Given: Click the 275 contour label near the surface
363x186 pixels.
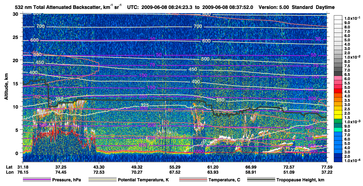Looking at the screenshot, I should point(295,150).
